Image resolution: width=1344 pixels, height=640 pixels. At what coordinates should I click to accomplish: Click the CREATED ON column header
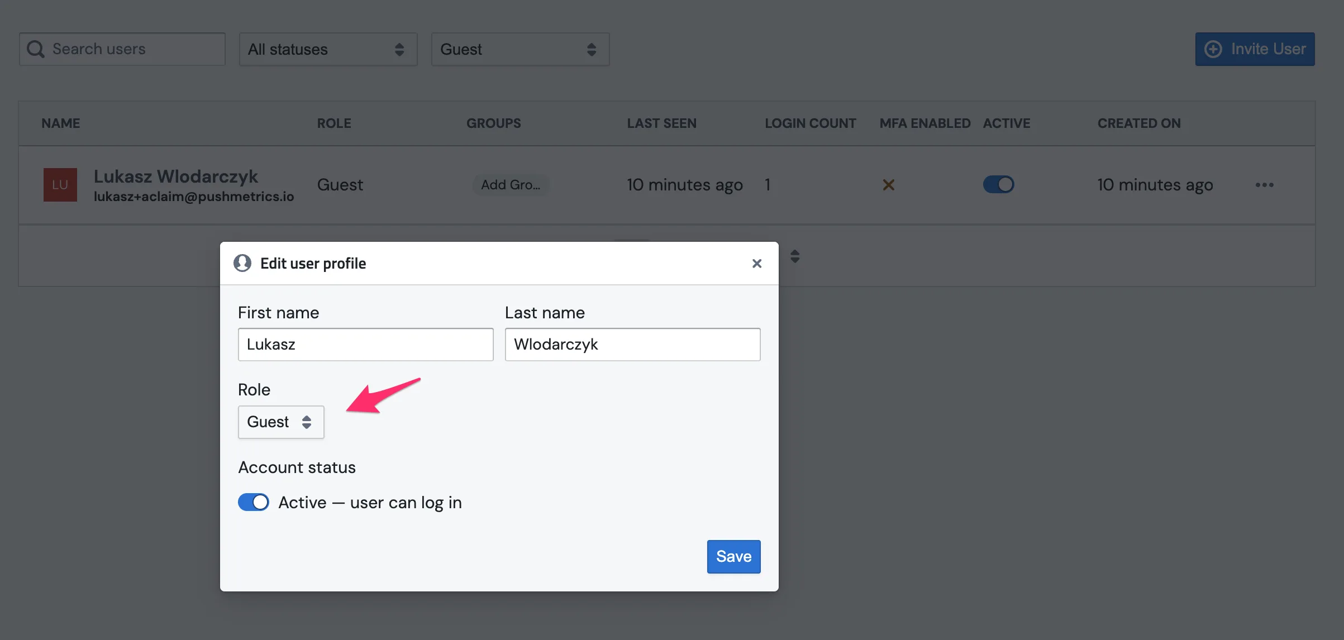(1139, 123)
